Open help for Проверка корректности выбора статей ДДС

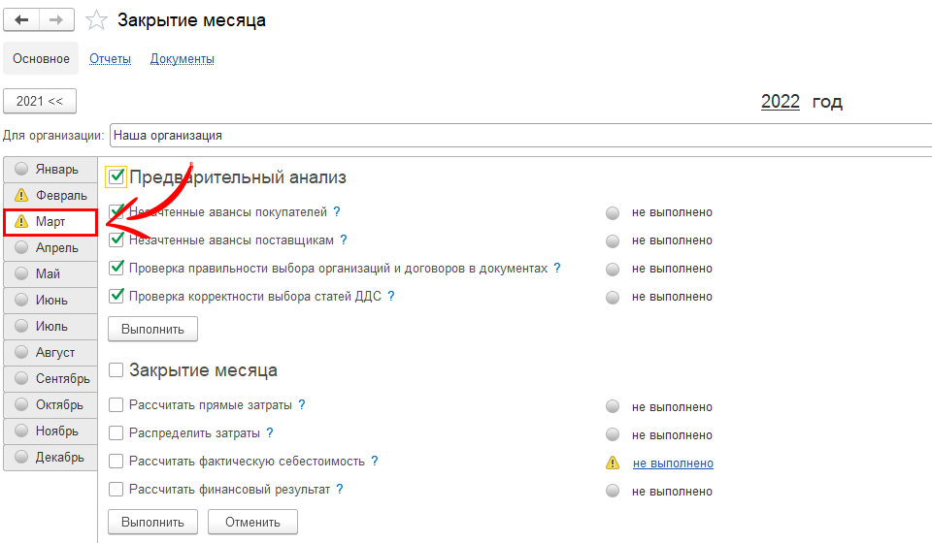(391, 296)
